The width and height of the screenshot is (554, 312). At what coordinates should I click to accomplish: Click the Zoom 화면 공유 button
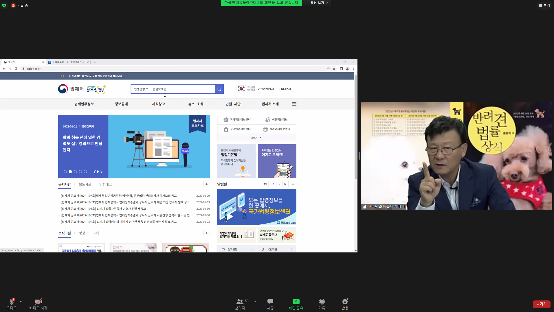296,304
